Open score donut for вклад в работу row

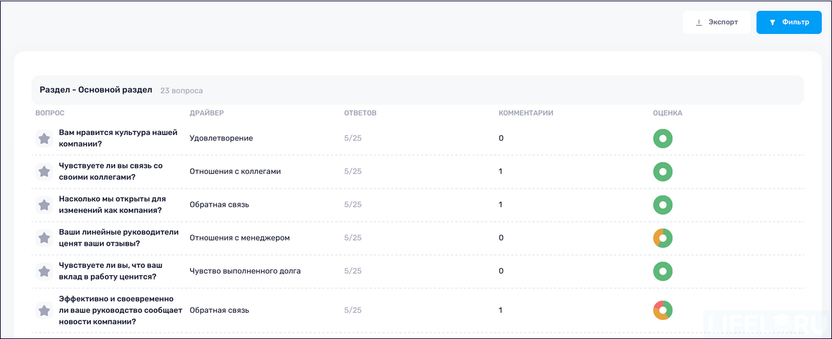click(663, 271)
